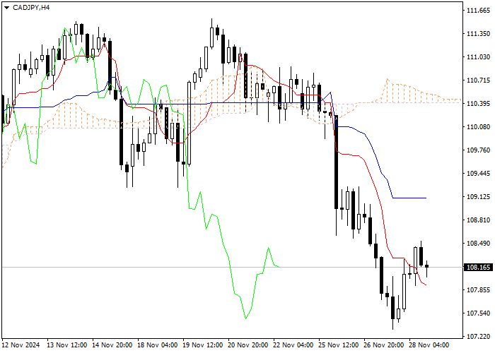Click the 109.125 price axis label
The width and height of the screenshot is (495, 353).
click(x=478, y=197)
